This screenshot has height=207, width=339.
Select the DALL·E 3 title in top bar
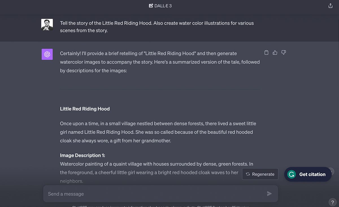coord(163,5)
